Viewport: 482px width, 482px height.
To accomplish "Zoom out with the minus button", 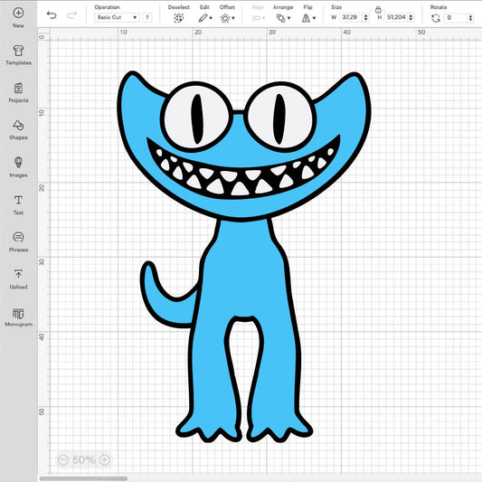I will point(63,460).
